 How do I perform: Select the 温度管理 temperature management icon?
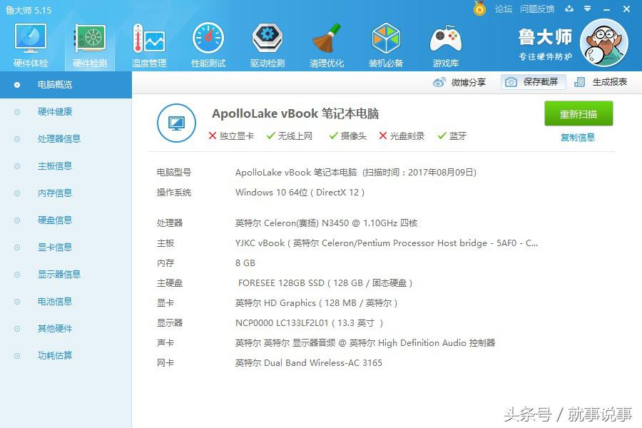point(148,43)
